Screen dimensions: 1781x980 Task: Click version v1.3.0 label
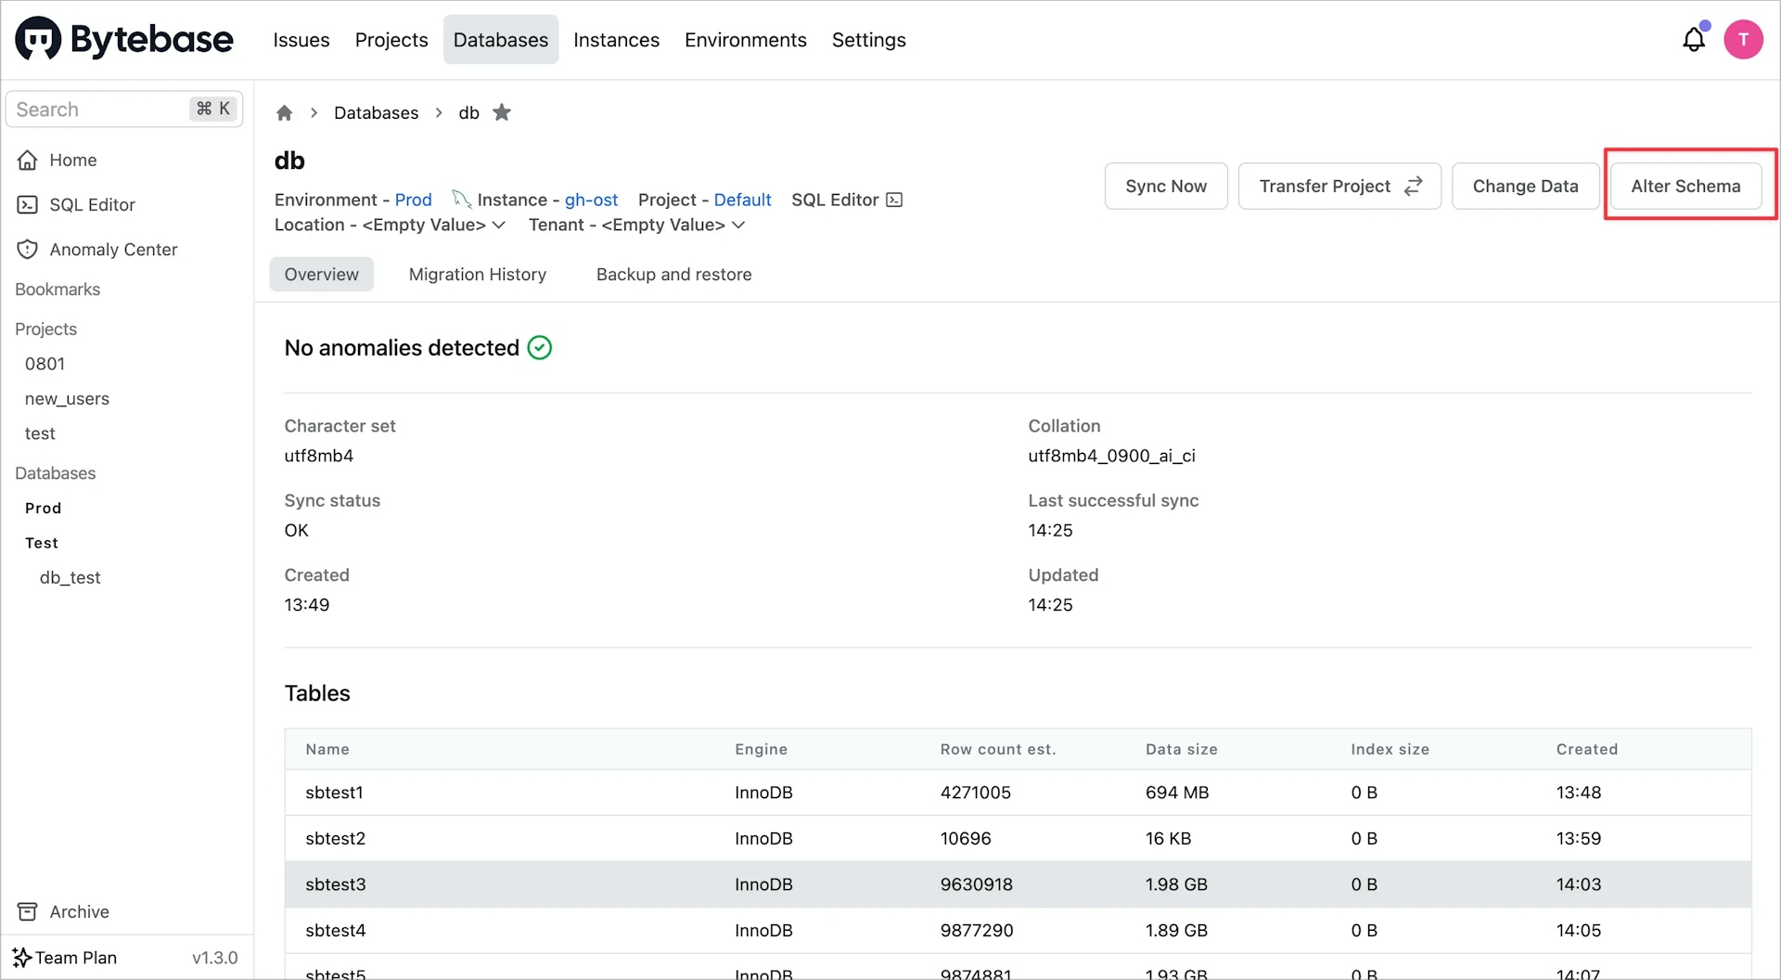pos(214,958)
